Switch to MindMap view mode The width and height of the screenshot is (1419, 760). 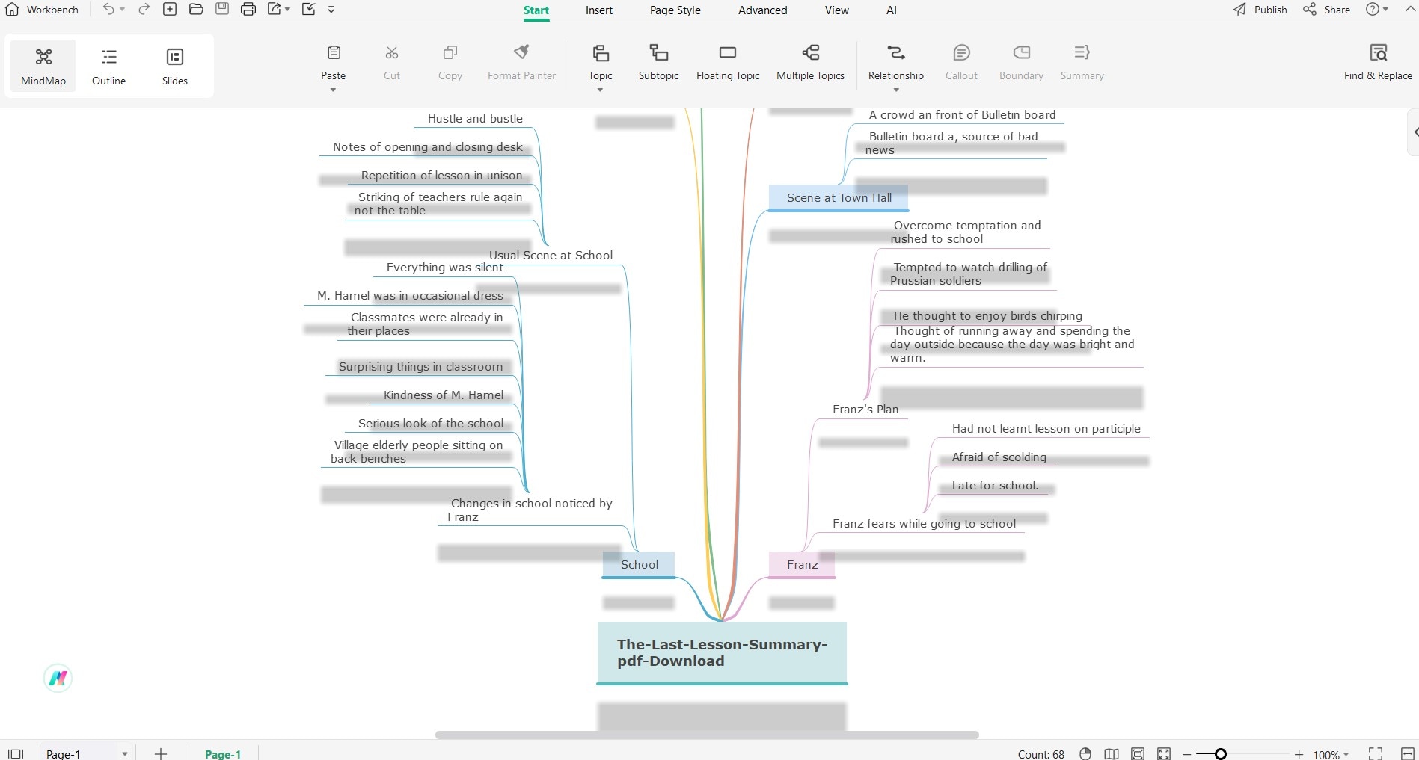(43, 66)
